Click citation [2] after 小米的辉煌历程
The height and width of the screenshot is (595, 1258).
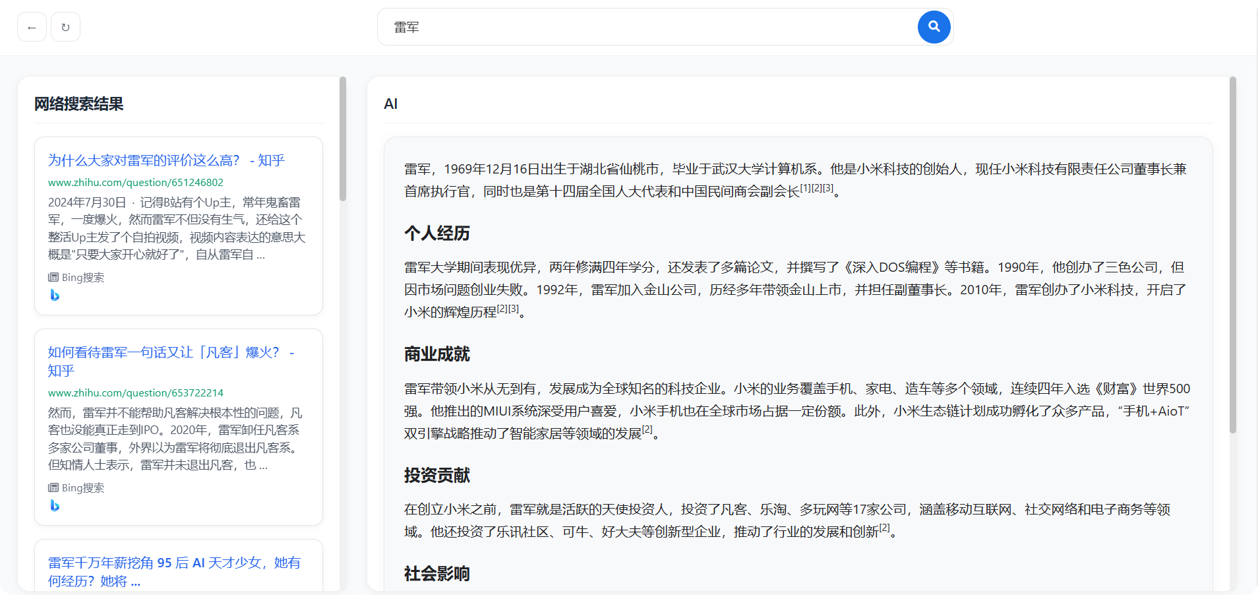[x=502, y=309]
